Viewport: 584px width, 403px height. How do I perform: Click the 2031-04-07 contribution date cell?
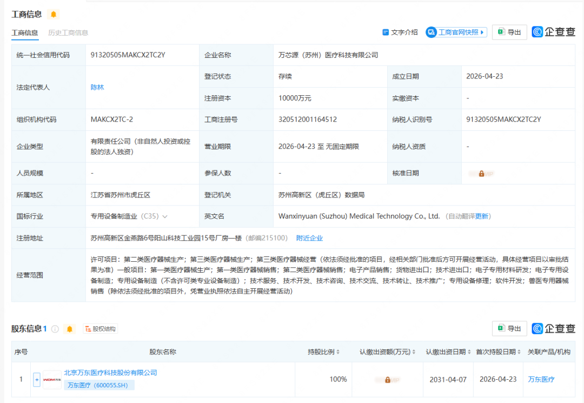[x=448, y=380]
